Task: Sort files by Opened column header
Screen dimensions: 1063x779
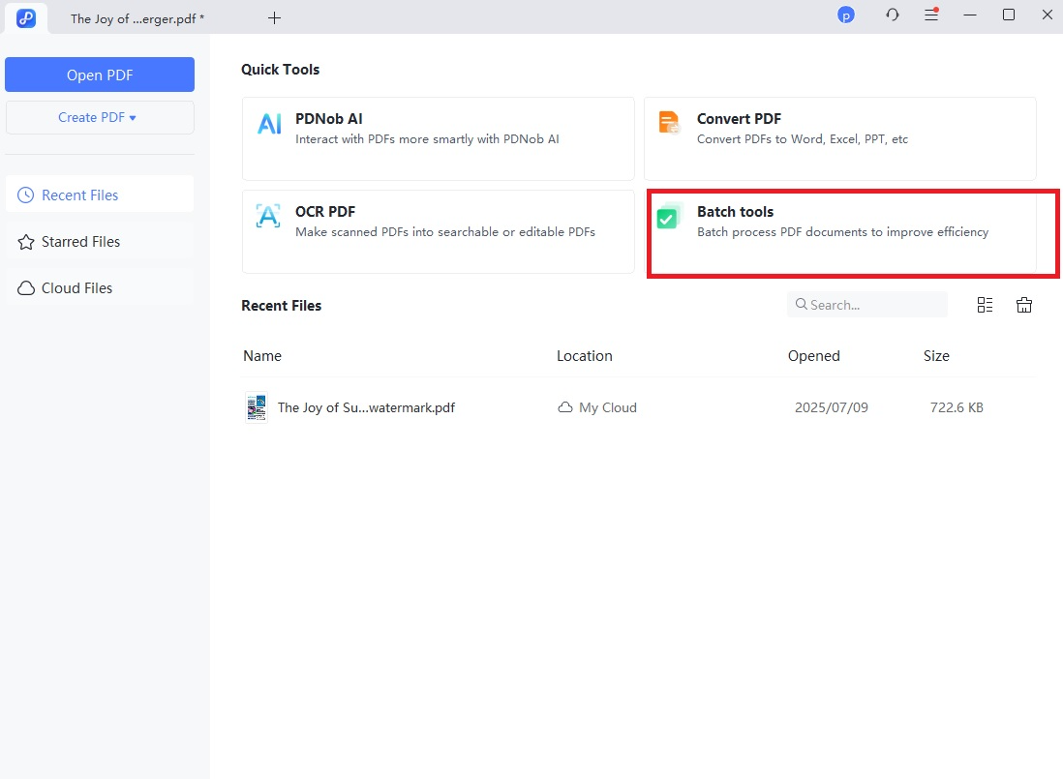Action: [813, 356]
